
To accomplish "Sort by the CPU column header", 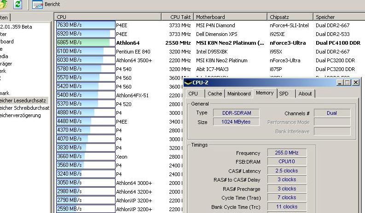I will pyautogui.click(x=108, y=17).
